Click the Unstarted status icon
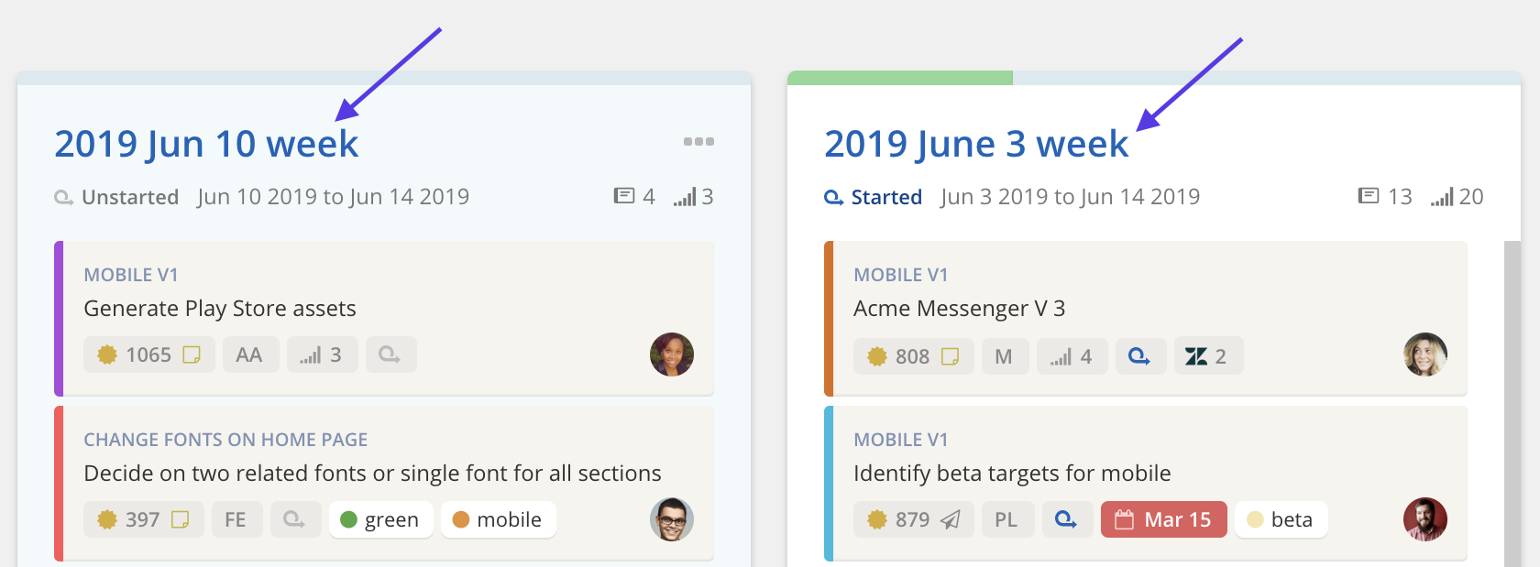 click(64, 198)
